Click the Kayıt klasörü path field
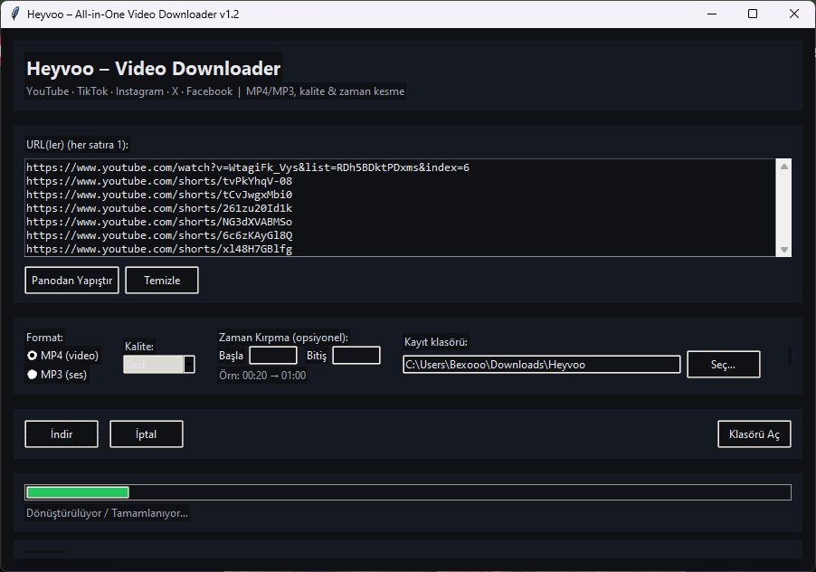This screenshot has height=572, width=816. click(541, 365)
